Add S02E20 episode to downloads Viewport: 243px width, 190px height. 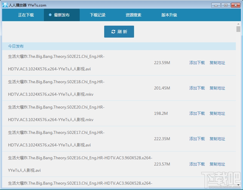pos(197,114)
